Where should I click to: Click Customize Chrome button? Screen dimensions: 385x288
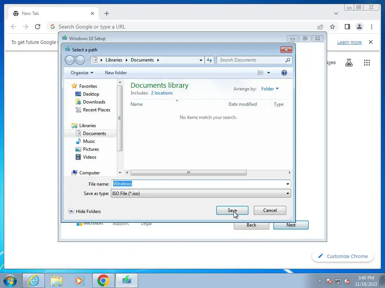(343, 256)
